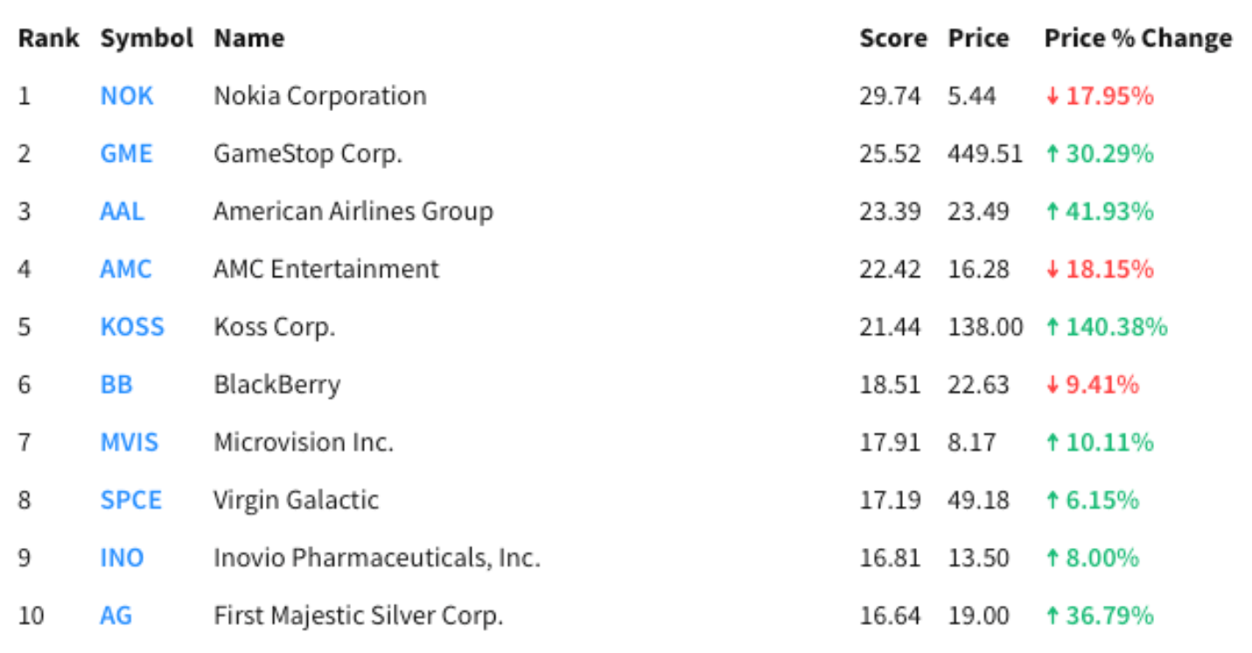This screenshot has height=653, width=1252.
Task: Open the GME ticker symbol link
Action: click(x=126, y=154)
